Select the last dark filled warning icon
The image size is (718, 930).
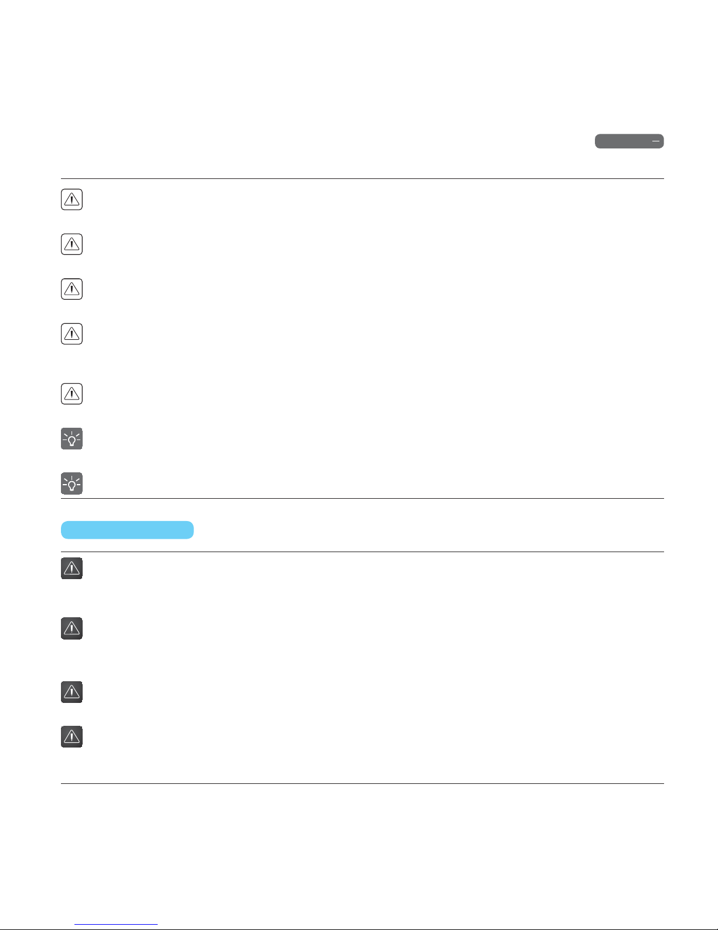click(72, 737)
